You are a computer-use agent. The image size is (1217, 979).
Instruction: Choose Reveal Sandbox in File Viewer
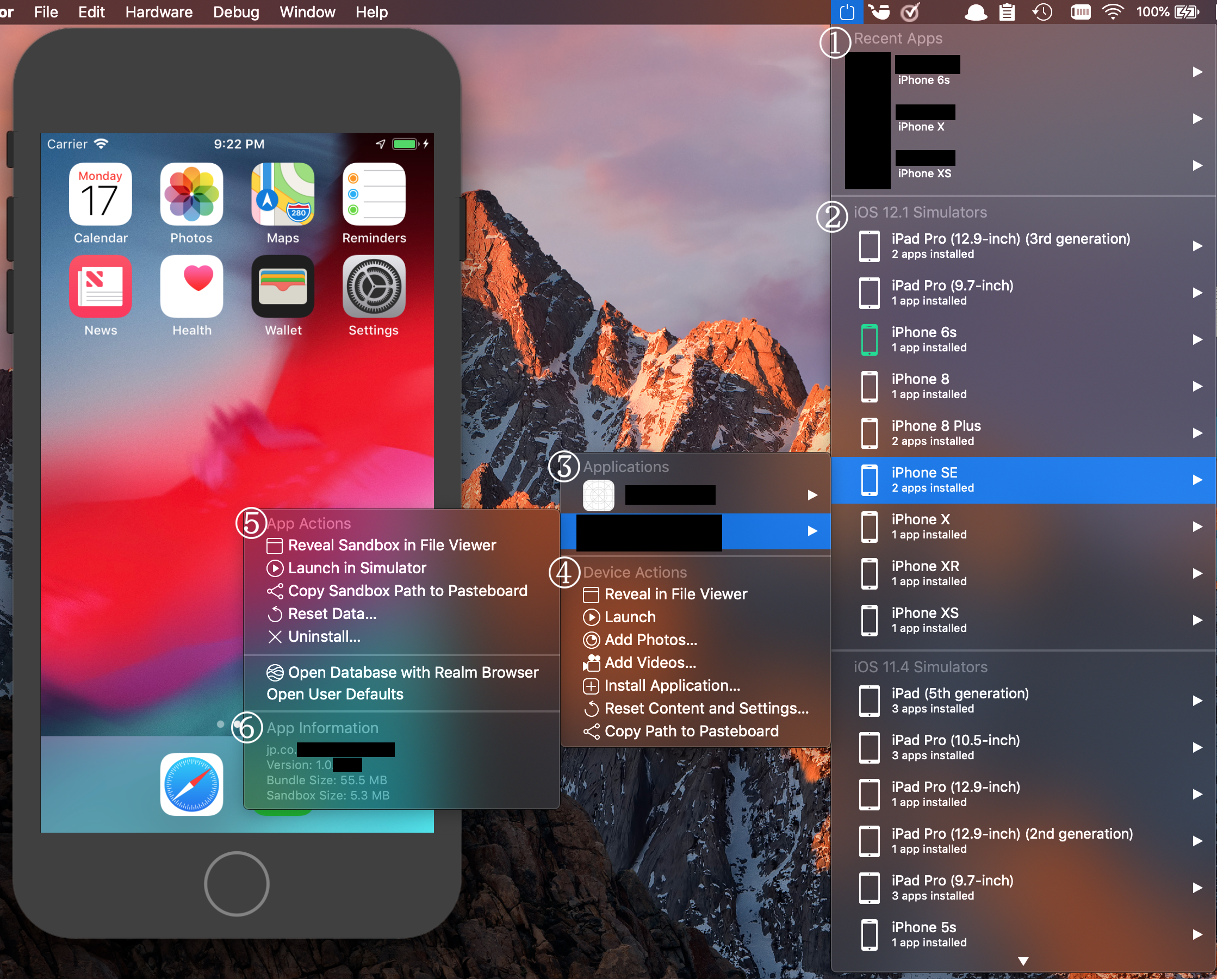[x=401, y=546]
